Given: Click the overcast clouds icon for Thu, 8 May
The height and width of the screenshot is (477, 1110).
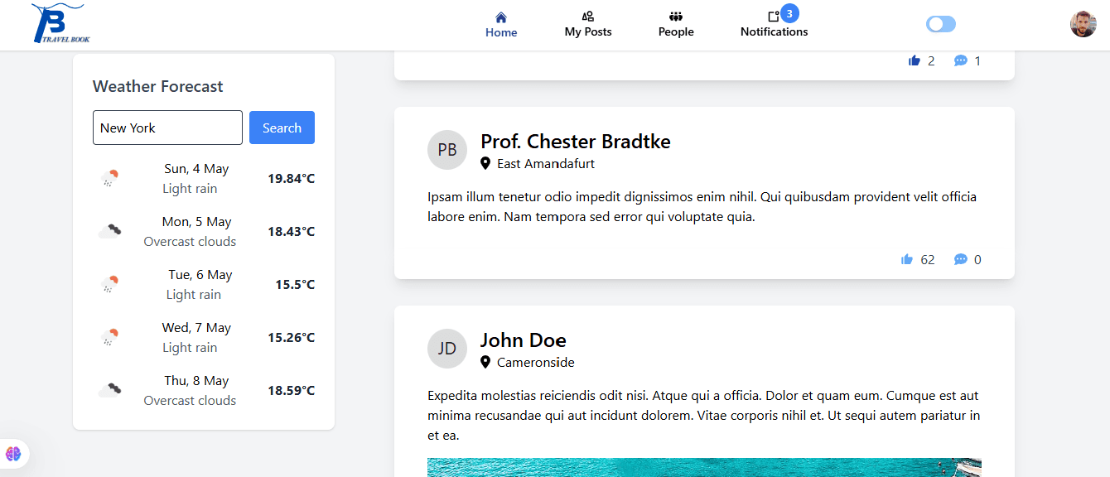Looking at the screenshot, I should tap(109, 390).
